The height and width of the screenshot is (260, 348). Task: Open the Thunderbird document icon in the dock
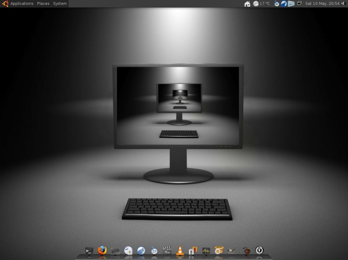pos(128,250)
